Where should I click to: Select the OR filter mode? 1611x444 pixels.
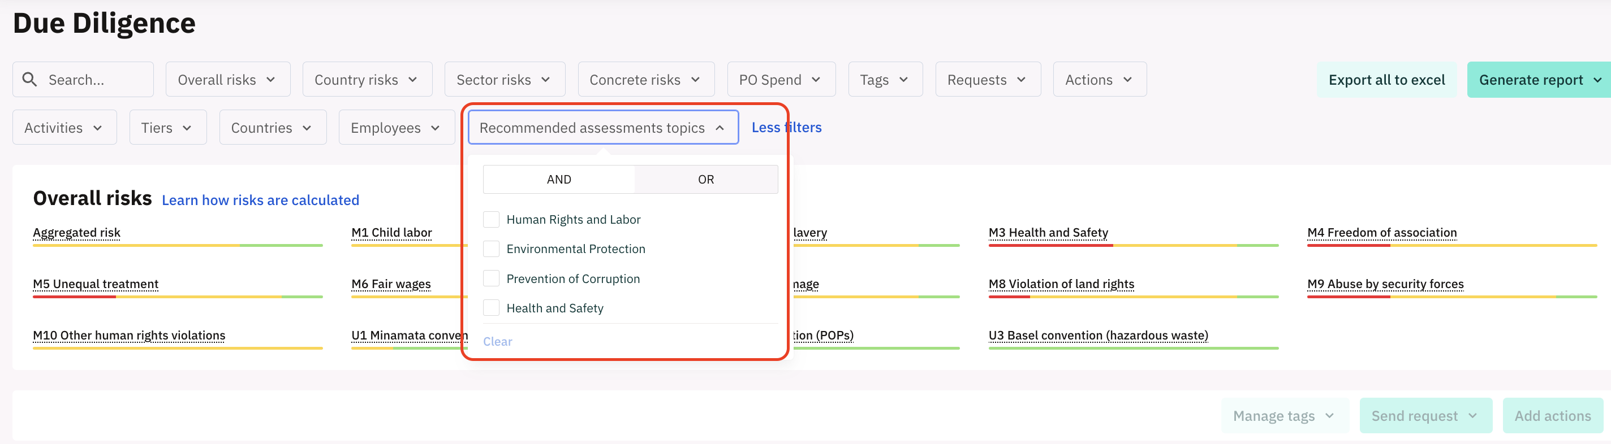click(706, 179)
